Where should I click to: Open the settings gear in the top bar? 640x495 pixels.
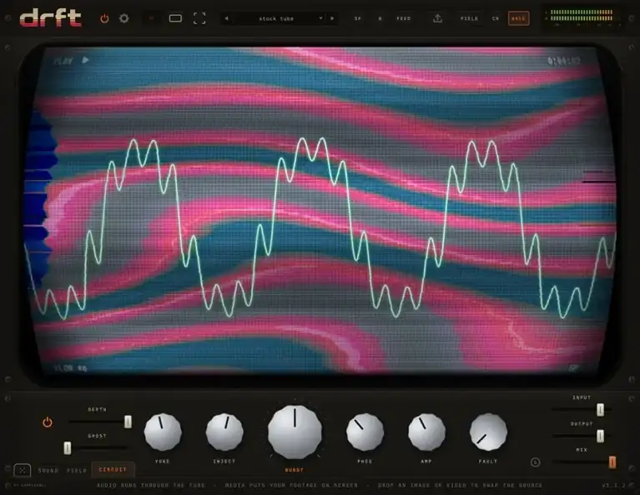coord(124,18)
